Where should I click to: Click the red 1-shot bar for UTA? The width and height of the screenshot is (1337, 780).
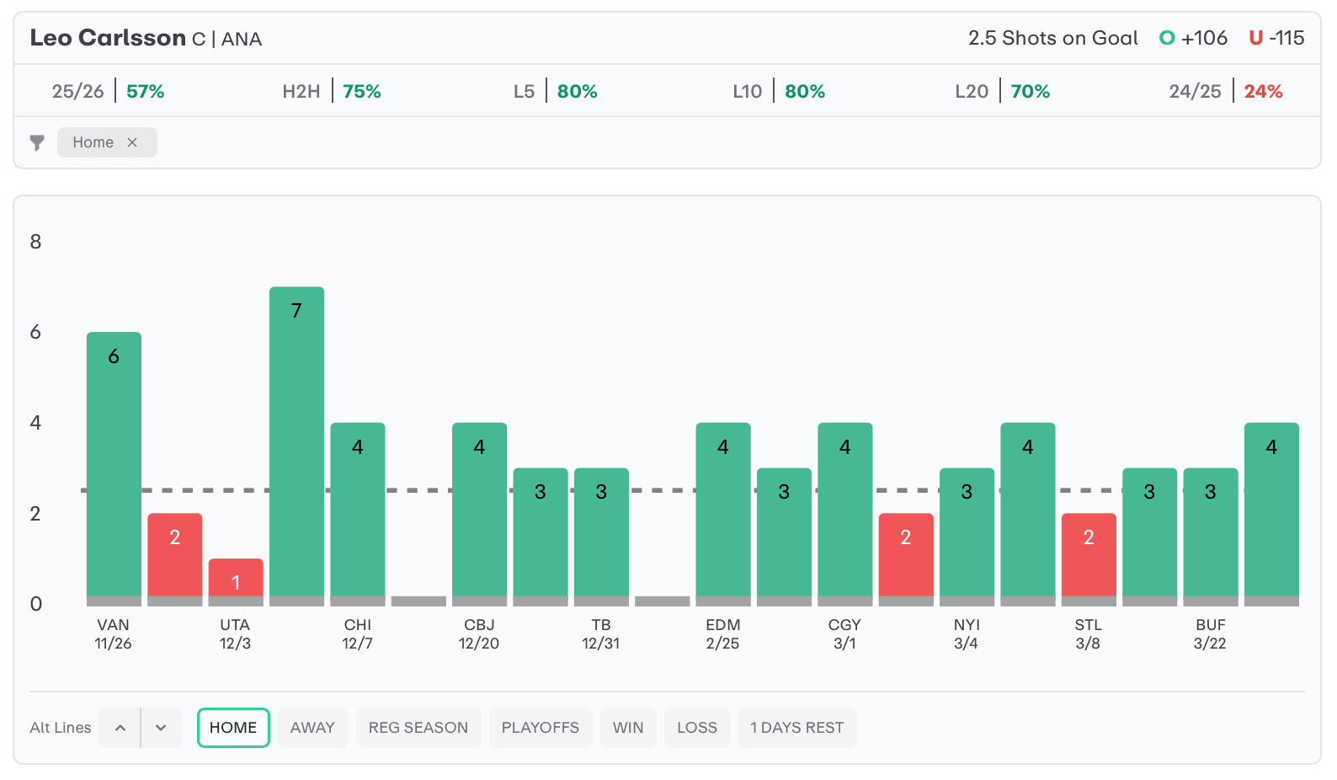(x=236, y=578)
